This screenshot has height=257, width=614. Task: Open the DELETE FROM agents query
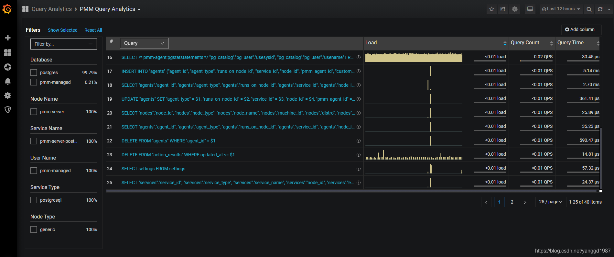[168, 141]
